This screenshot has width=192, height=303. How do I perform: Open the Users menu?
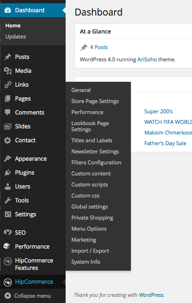[x=33, y=186]
